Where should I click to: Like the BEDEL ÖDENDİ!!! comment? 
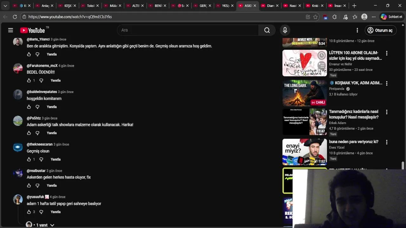29,80
